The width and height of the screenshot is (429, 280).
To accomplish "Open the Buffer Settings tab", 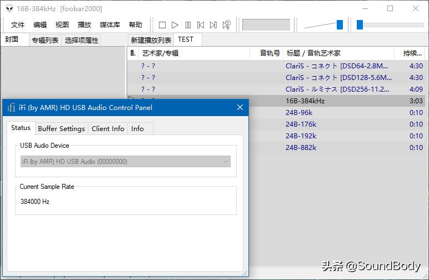I will pyautogui.click(x=61, y=129).
